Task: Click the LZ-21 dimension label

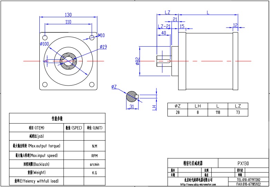Action: (x=164, y=27)
